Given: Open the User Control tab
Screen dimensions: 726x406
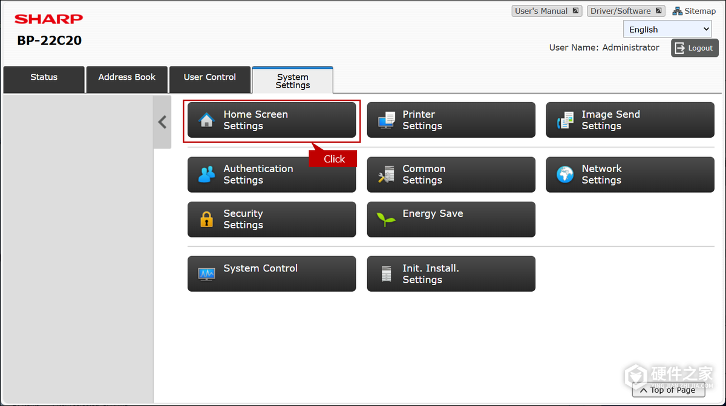Looking at the screenshot, I should click(x=210, y=79).
